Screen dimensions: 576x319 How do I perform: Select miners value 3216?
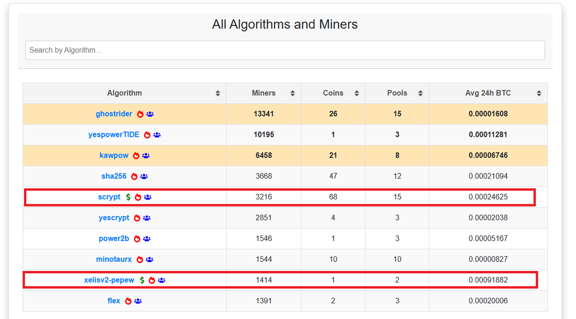(264, 196)
